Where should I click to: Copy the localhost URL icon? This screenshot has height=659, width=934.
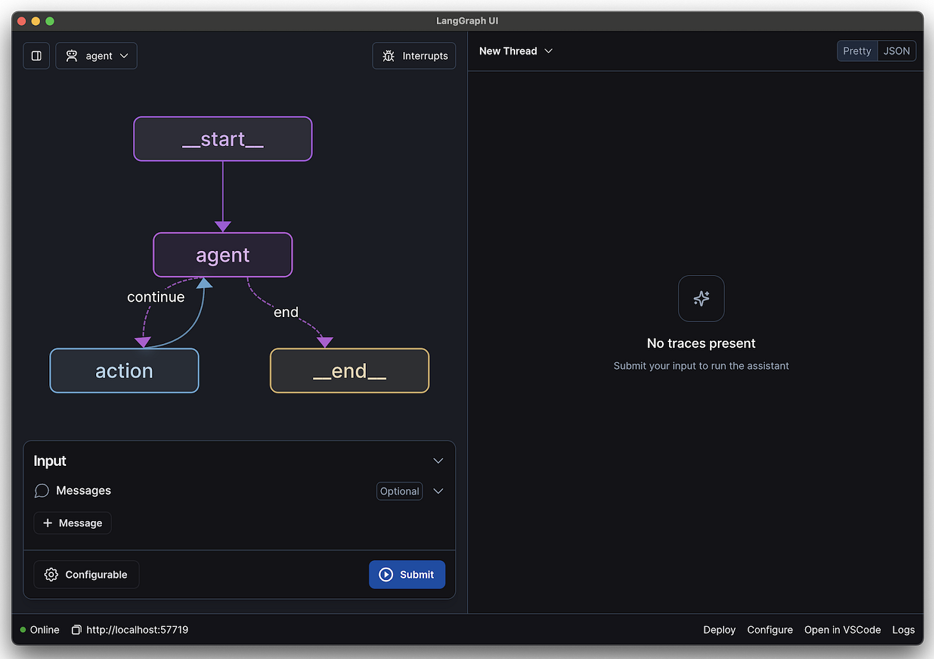coord(76,629)
